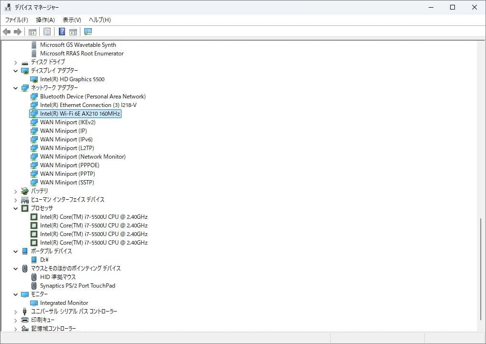This screenshot has height=344, width=486.
Task: Click the Bluetooth Device network icon
Action: point(34,97)
